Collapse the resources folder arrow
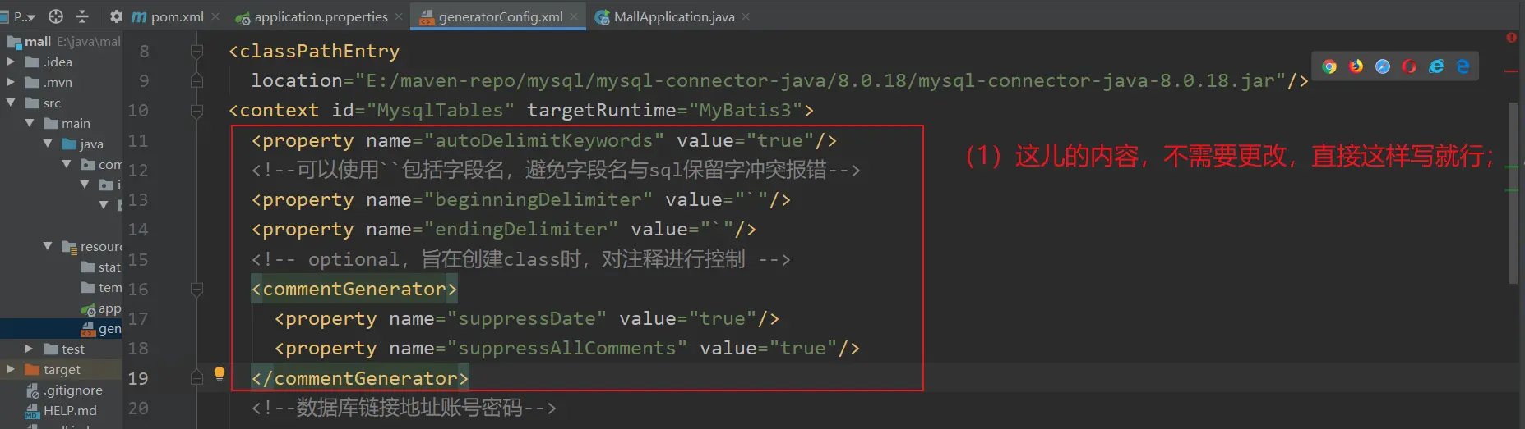Viewport: 1525px width, 429px height. (x=48, y=246)
